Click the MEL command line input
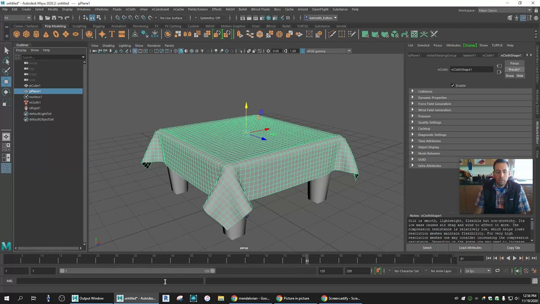 click(x=110, y=281)
